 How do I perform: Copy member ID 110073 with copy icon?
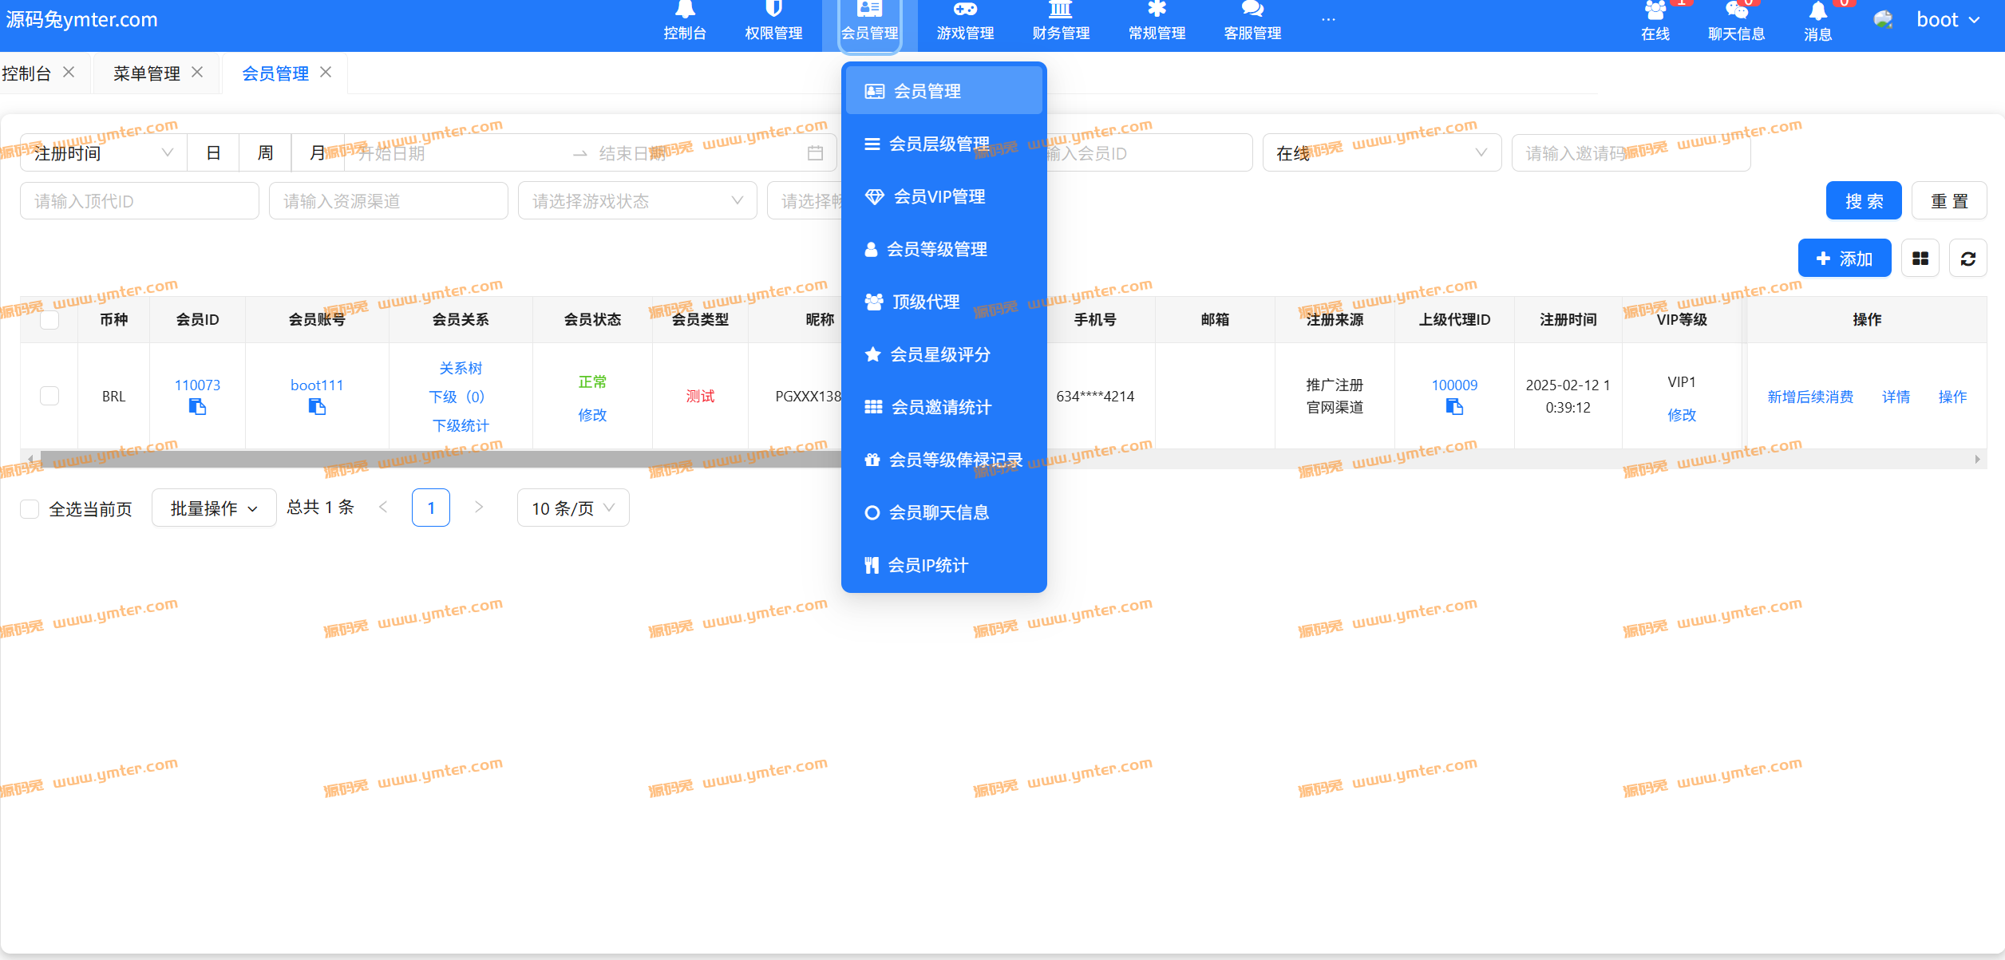[x=197, y=407]
